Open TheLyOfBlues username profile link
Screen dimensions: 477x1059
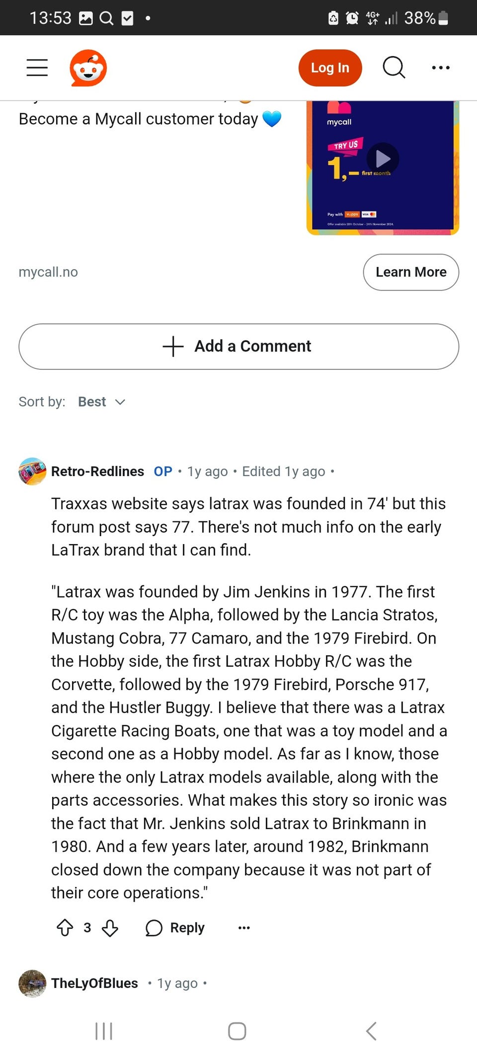pyautogui.click(x=94, y=983)
